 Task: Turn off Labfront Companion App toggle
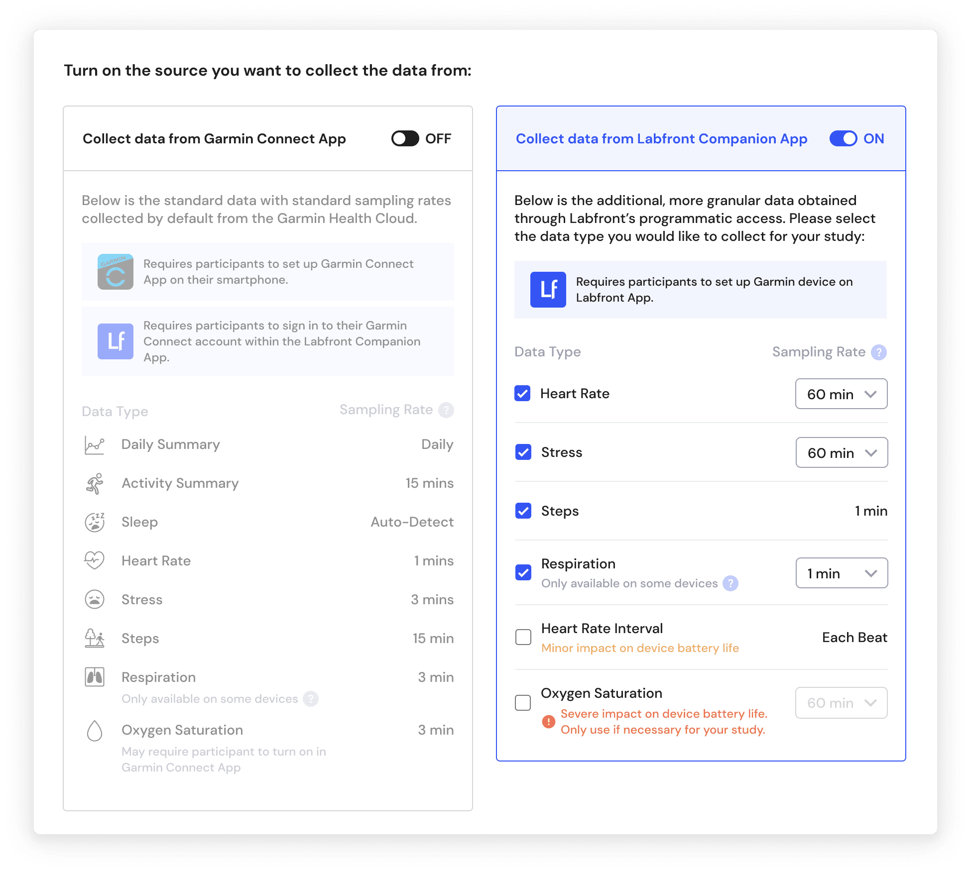(x=843, y=139)
